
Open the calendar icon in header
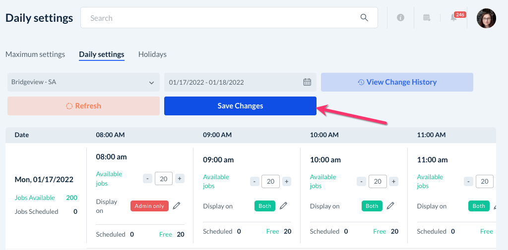[427, 18]
